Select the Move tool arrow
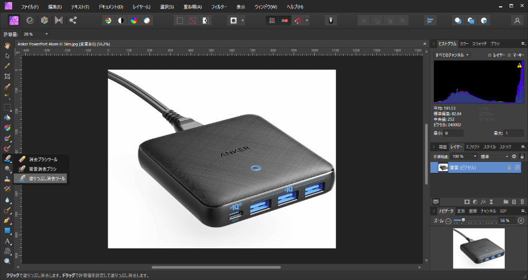The height and width of the screenshot is (280, 528). click(x=7, y=56)
